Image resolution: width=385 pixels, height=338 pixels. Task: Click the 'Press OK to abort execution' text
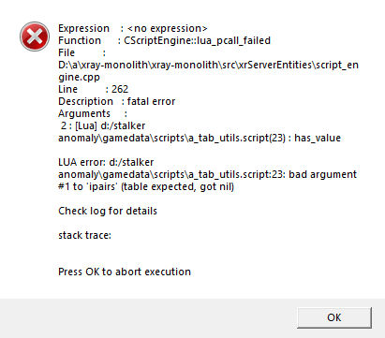point(125,272)
